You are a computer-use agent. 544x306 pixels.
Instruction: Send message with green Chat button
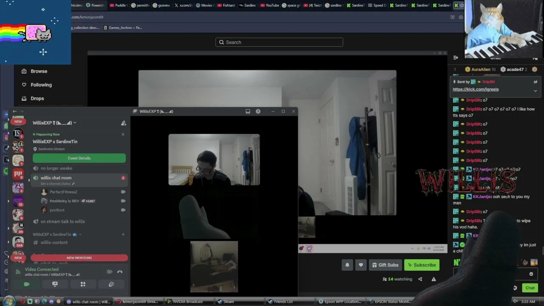pyautogui.click(x=530, y=288)
